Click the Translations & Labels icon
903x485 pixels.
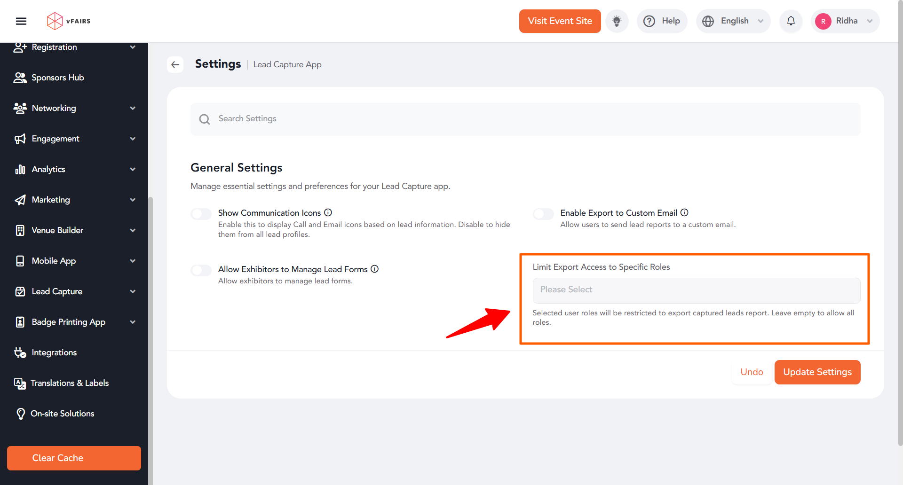point(20,383)
